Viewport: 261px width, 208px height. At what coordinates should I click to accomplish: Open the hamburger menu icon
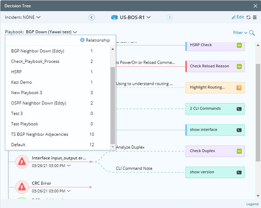(x=255, y=17)
